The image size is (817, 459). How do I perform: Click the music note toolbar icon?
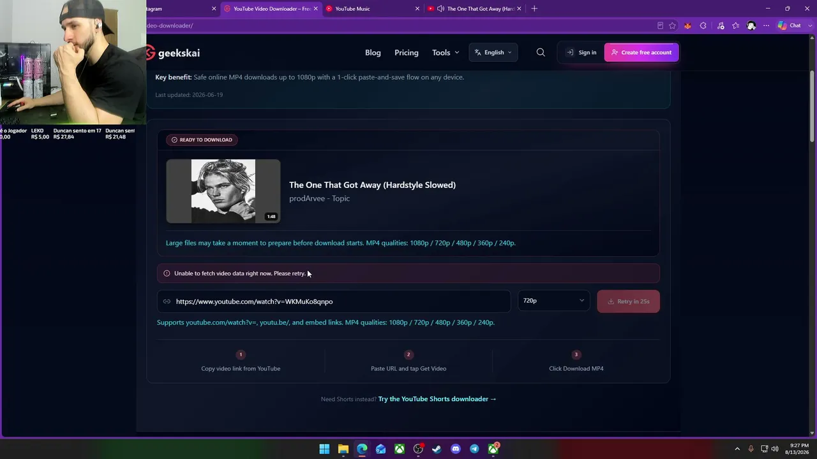(721, 25)
